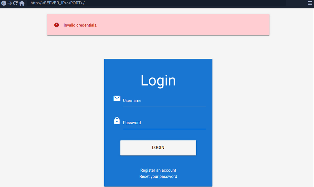Open the hamburger menu in the top-right corner

coord(310,3)
